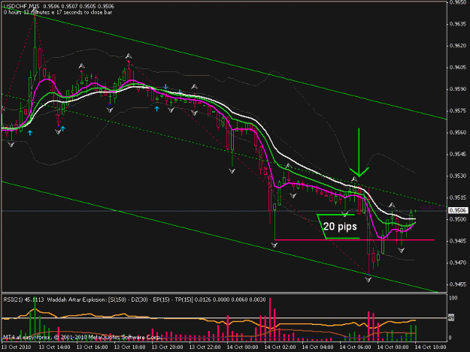Click the 49 RSI level tag
The width and height of the screenshot is (470, 352).
click(451, 317)
